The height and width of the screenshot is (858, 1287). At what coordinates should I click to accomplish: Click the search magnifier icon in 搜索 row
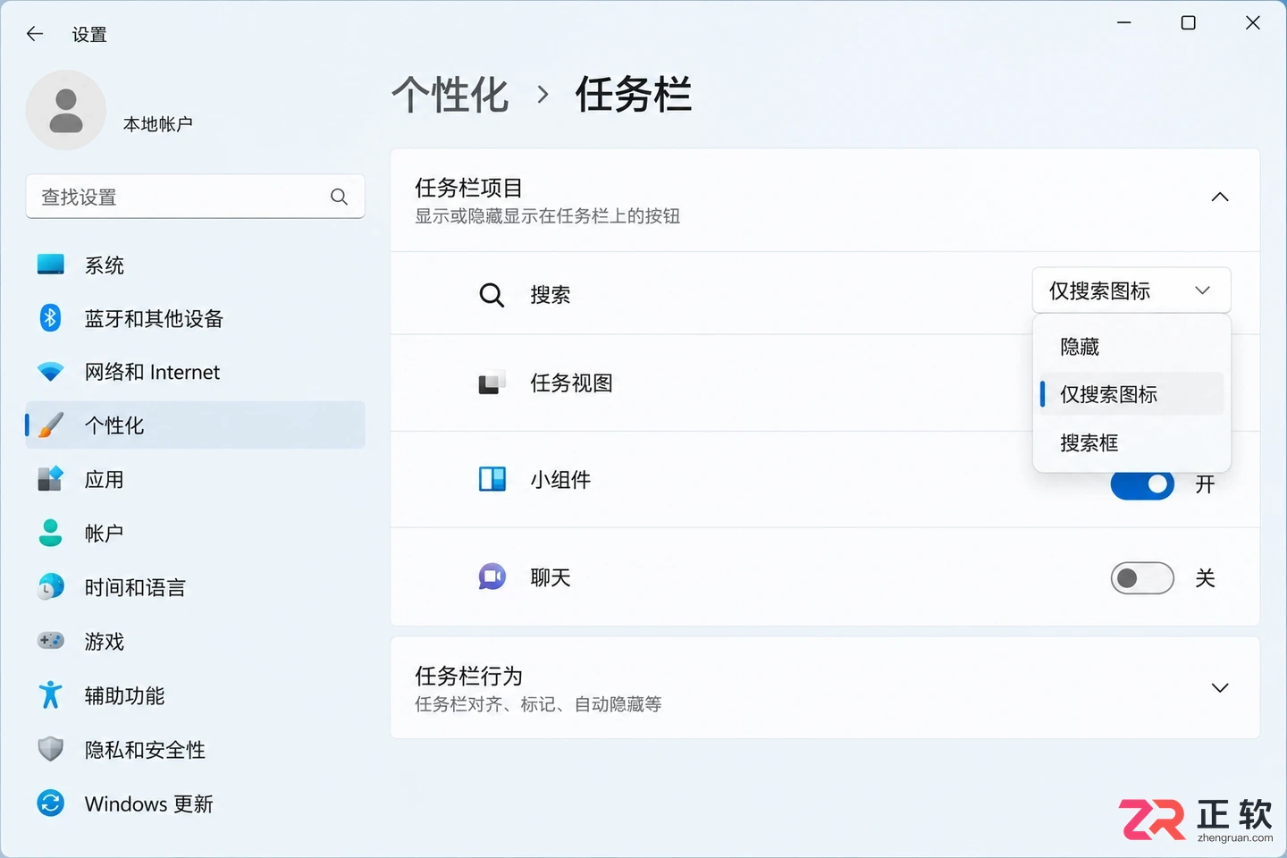tap(492, 294)
